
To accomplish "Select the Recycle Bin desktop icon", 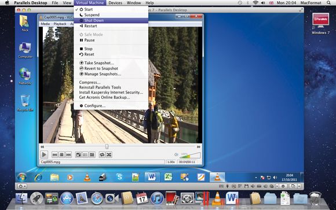I will click(x=25, y=103).
